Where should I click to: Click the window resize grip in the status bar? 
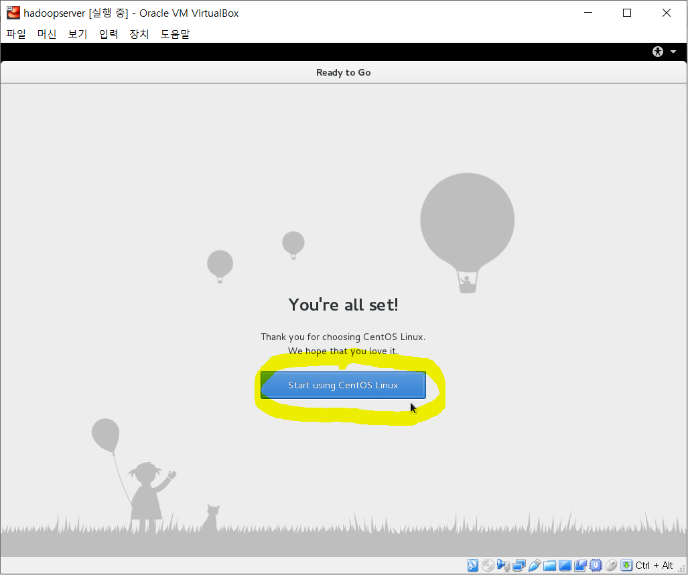[x=681, y=569]
